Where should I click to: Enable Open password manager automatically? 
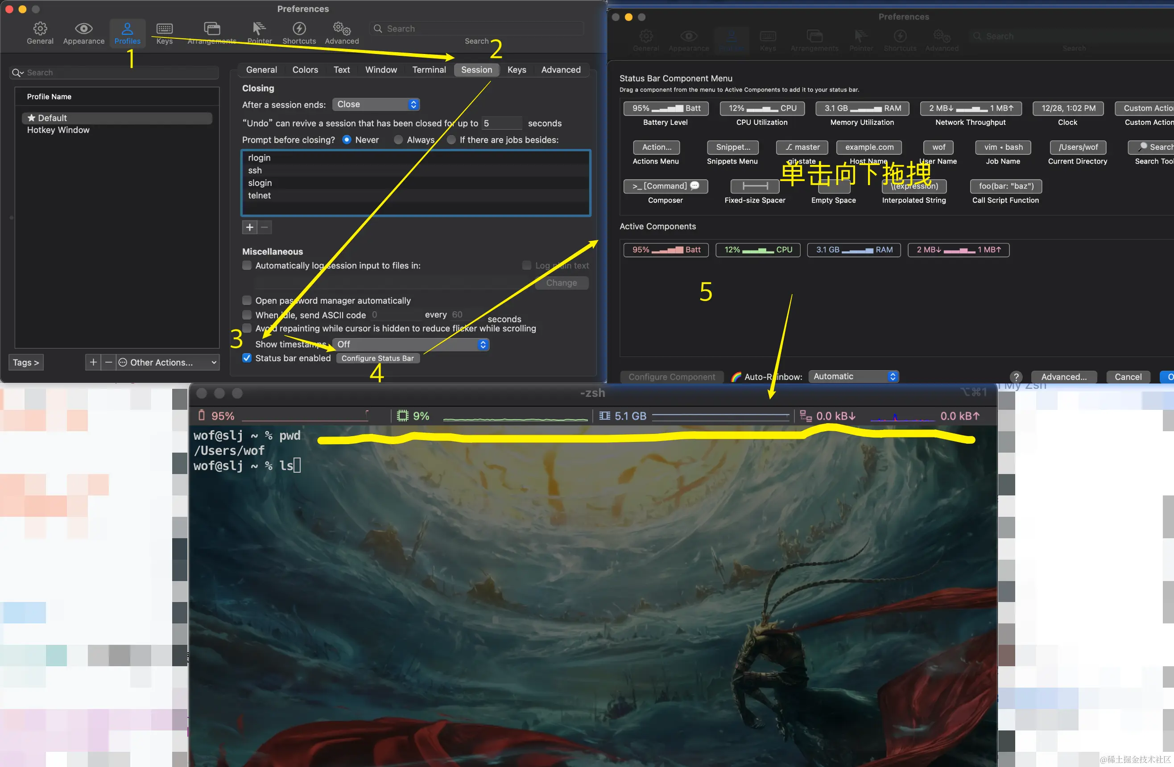247,301
